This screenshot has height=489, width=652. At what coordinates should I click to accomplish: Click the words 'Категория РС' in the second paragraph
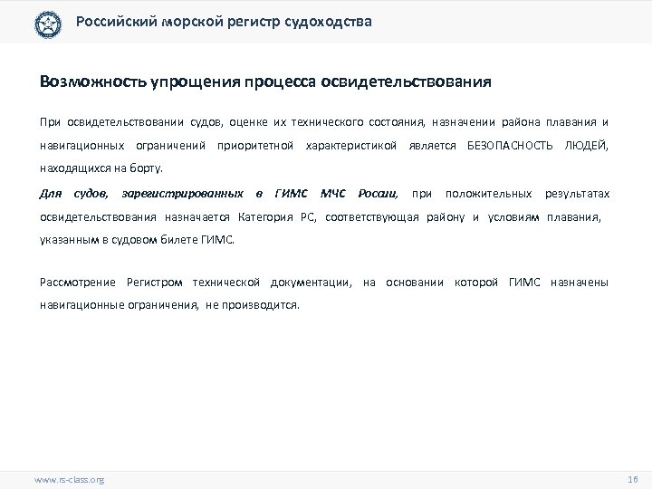click(x=277, y=217)
